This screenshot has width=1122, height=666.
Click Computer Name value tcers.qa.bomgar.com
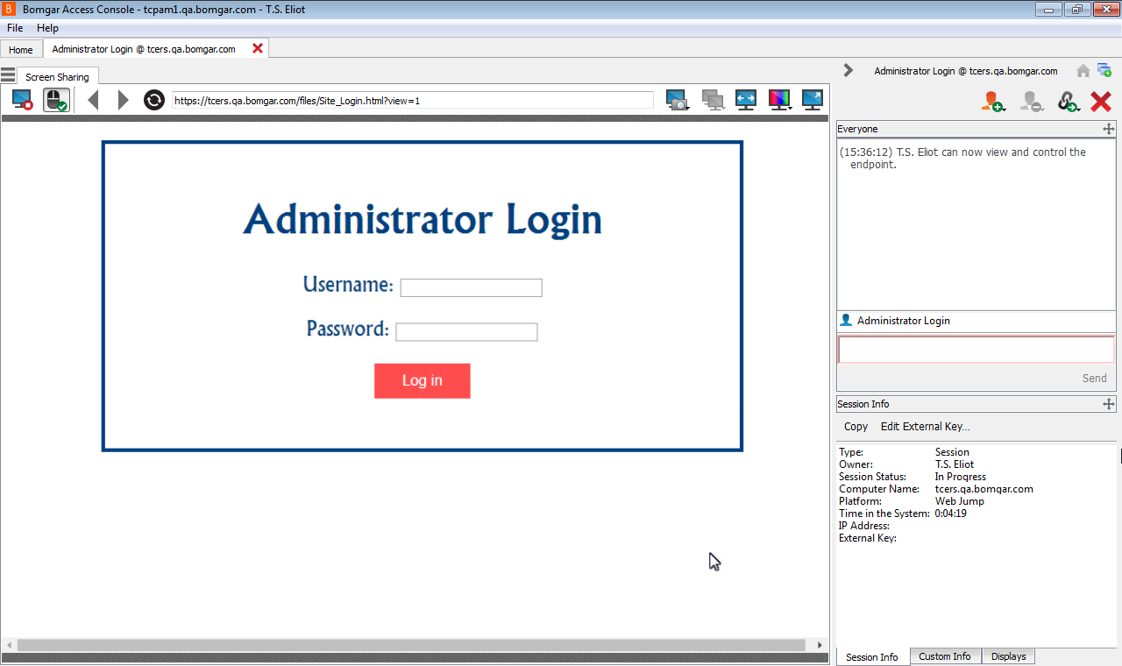click(984, 489)
